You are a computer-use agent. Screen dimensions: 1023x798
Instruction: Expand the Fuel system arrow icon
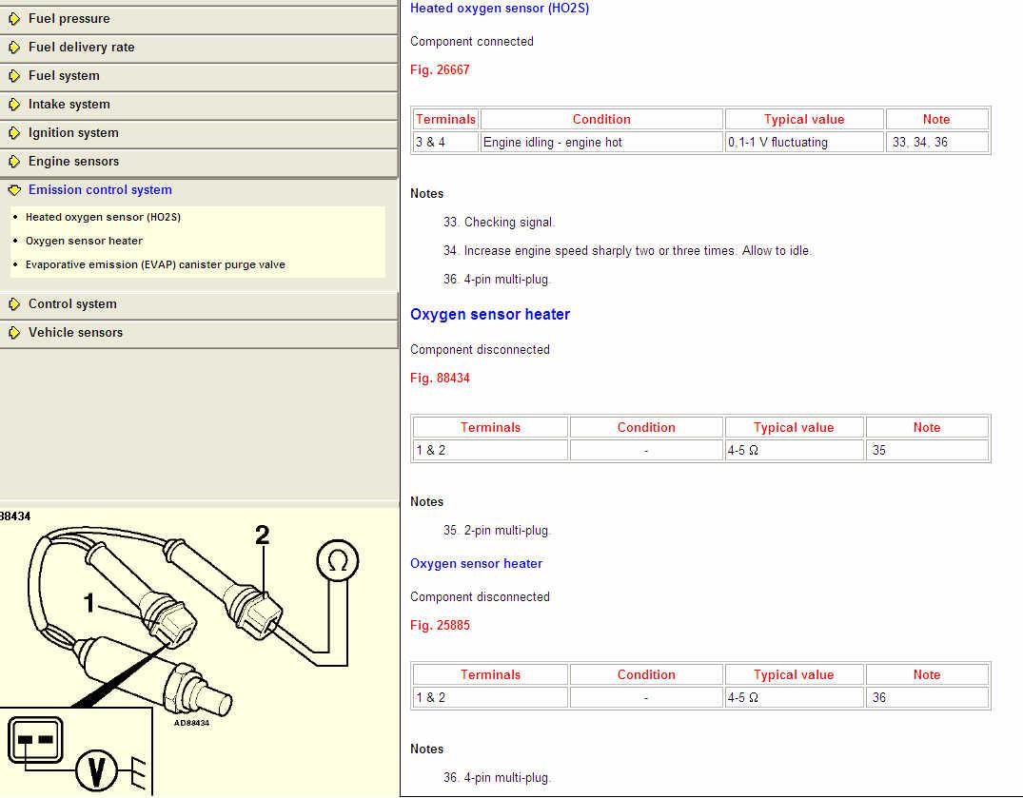coord(14,76)
